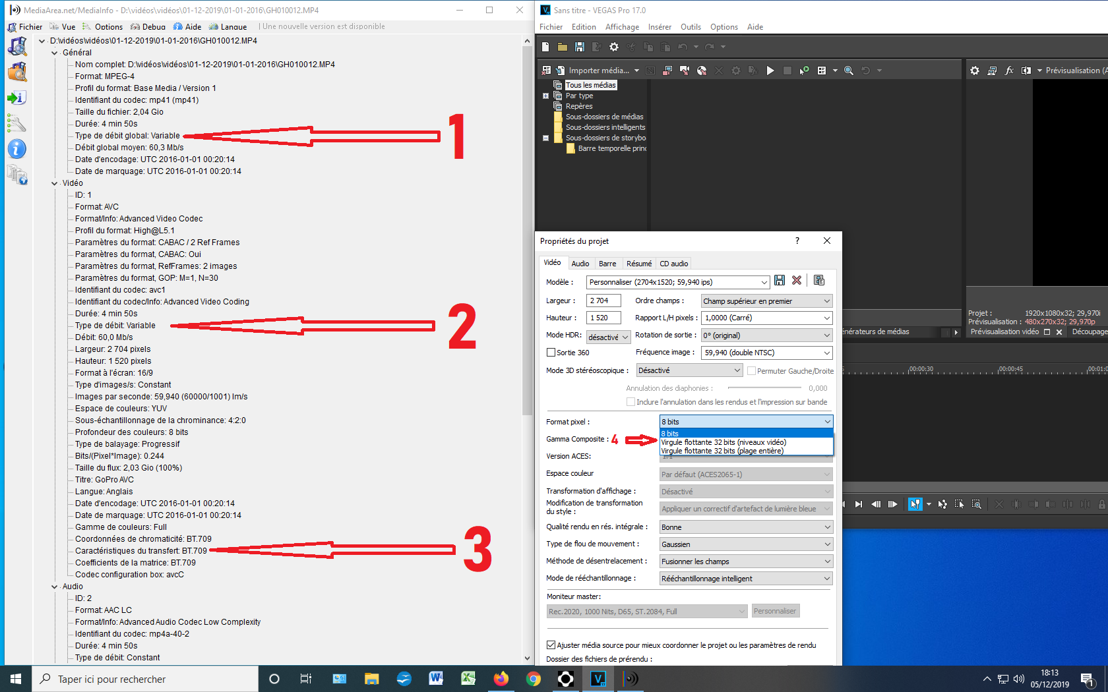
Task: Start preview with media play button
Action: [x=770, y=71]
